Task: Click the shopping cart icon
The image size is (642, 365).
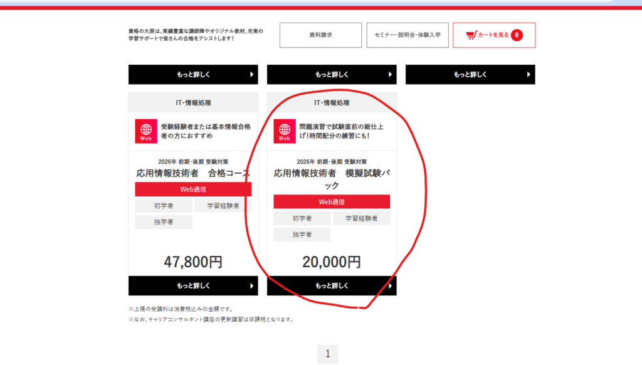Action: click(x=471, y=35)
